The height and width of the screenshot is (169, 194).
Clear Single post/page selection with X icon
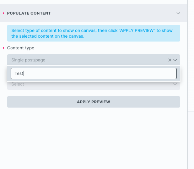click(169, 60)
